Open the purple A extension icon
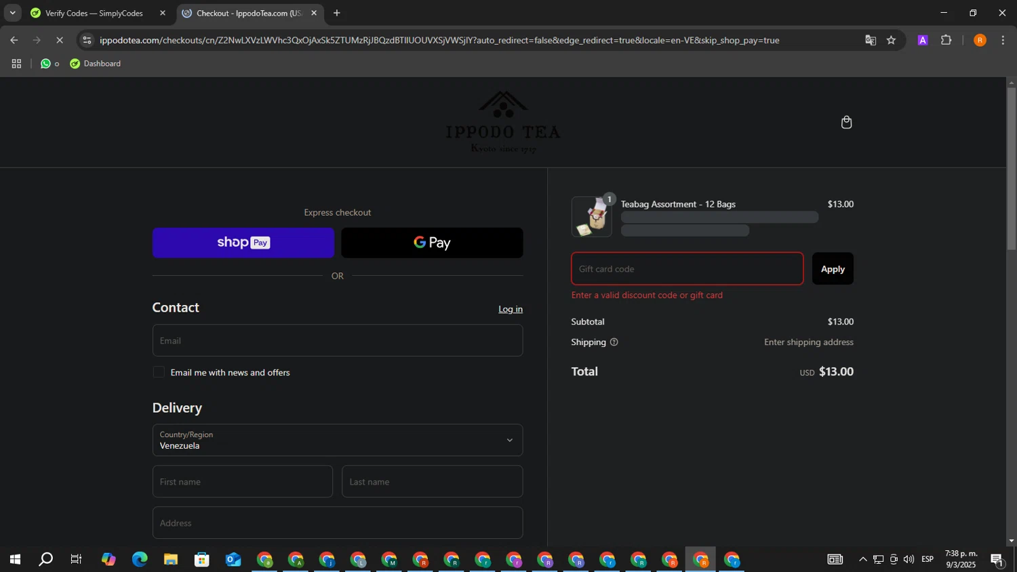This screenshot has width=1017, height=572. point(923,40)
